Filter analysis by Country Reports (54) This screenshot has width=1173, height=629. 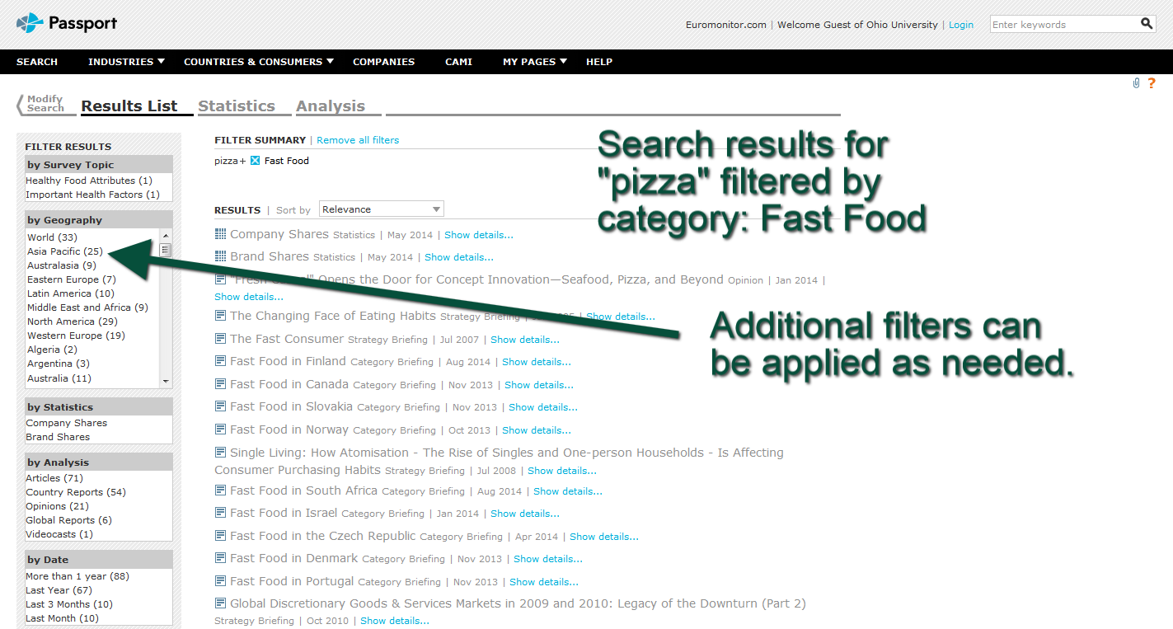coord(76,492)
